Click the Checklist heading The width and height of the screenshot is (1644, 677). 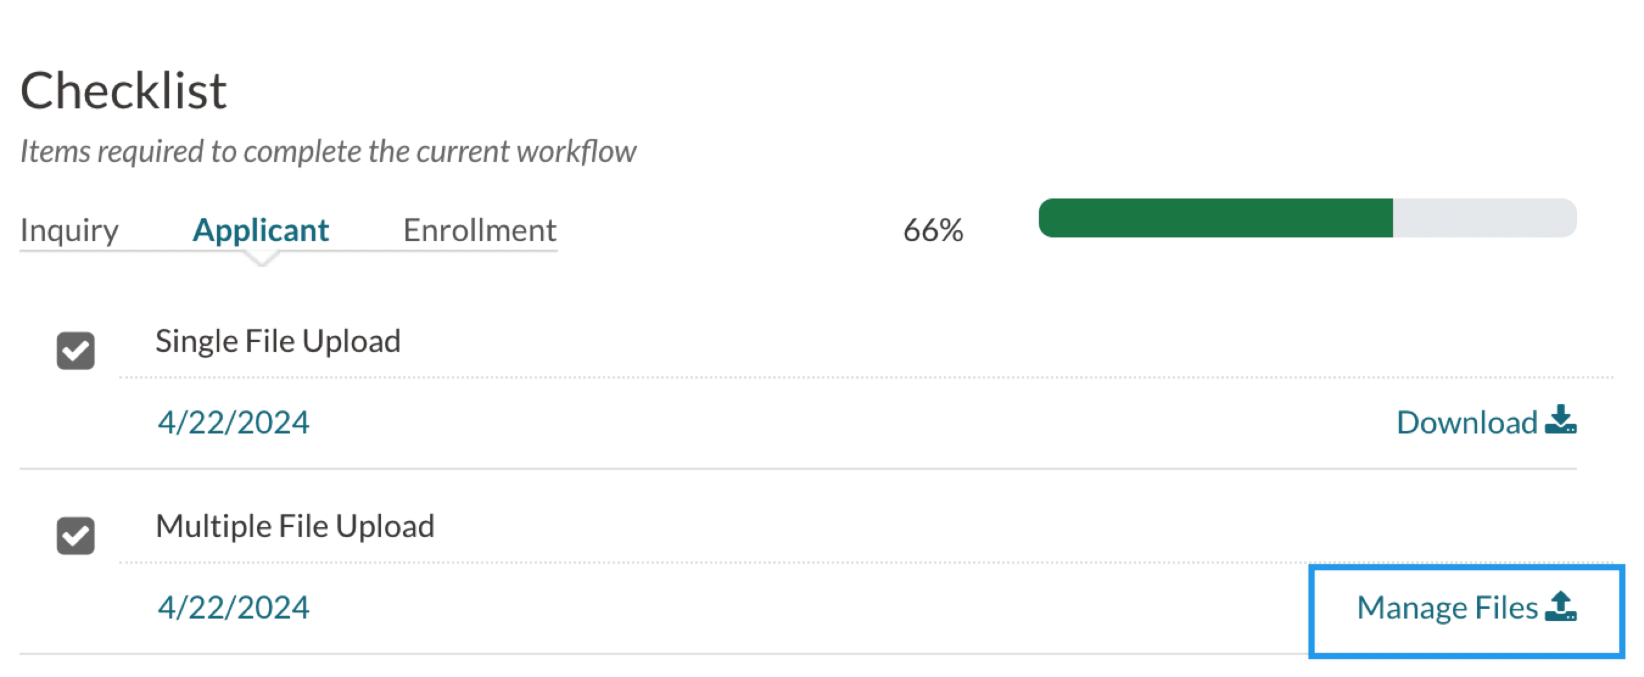coord(123,91)
